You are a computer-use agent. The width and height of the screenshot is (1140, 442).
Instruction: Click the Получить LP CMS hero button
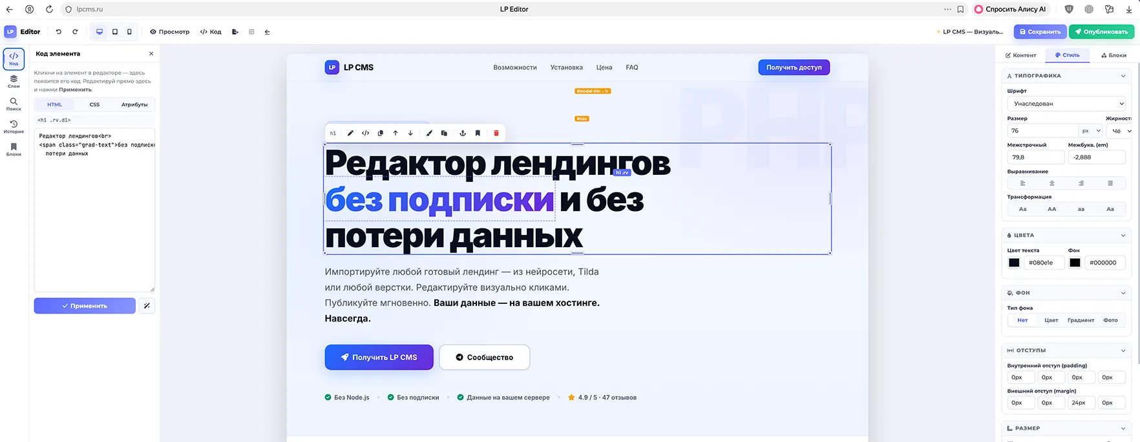point(379,357)
